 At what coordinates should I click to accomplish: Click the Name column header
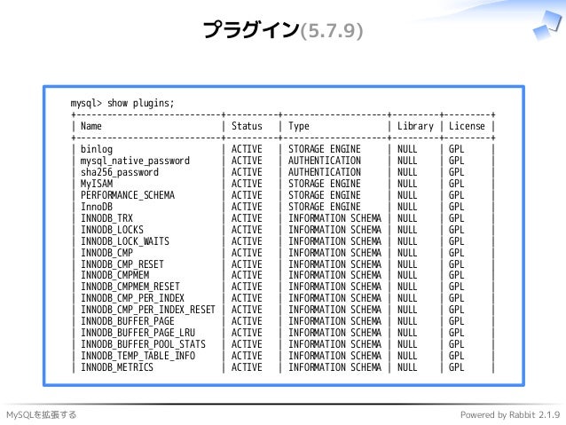point(91,126)
